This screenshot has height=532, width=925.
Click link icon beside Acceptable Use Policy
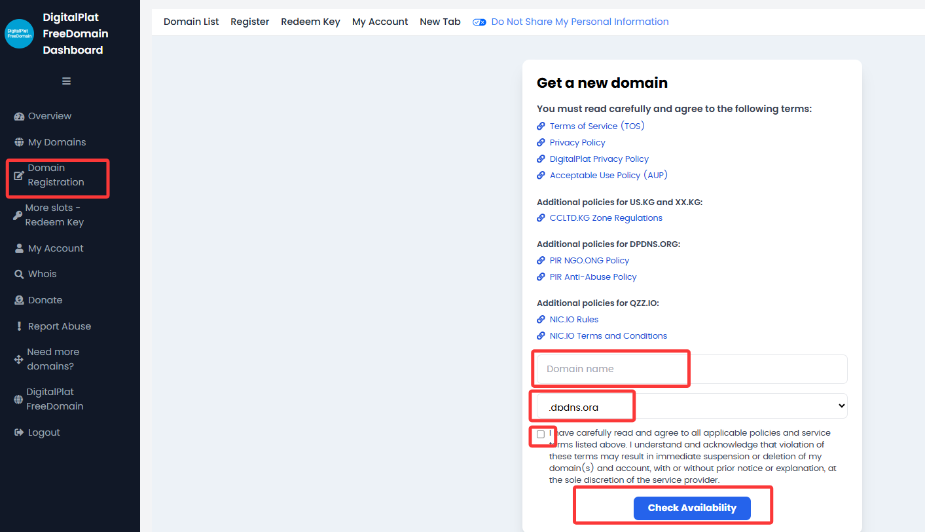point(541,175)
